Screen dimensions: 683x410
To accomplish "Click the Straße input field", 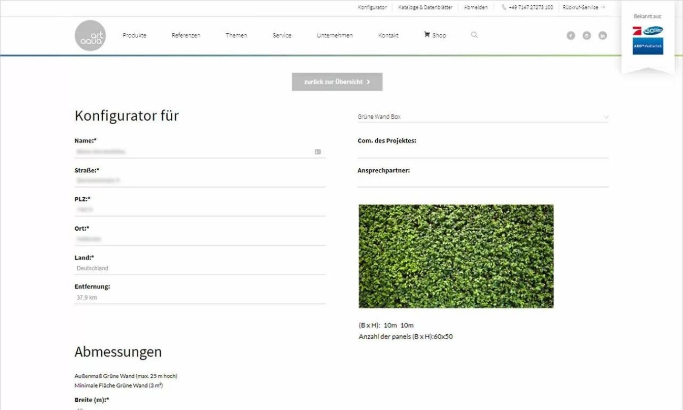I will point(200,180).
